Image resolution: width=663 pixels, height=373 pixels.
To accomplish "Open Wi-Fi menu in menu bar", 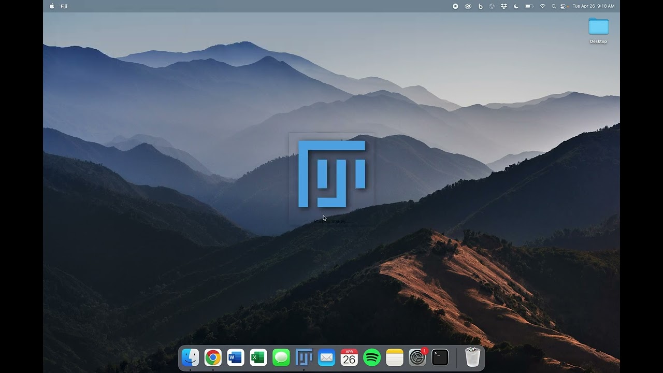I will (542, 6).
